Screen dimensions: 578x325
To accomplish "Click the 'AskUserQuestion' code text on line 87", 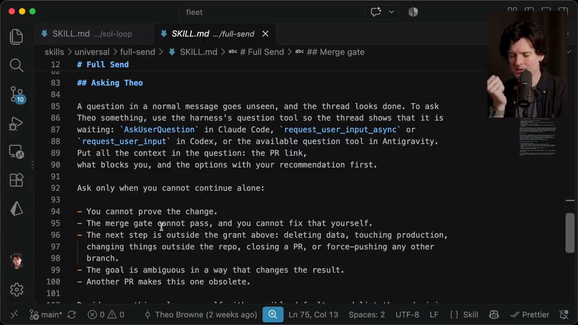I will click(x=159, y=130).
